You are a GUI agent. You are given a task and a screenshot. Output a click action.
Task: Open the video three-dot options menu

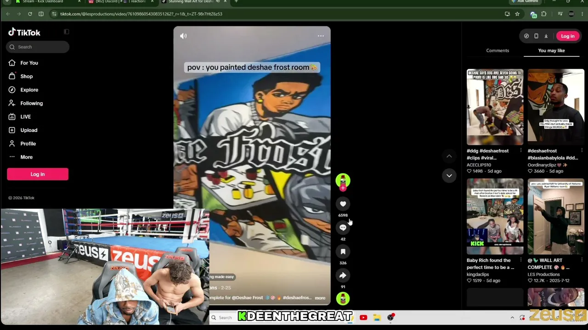tap(321, 36)
